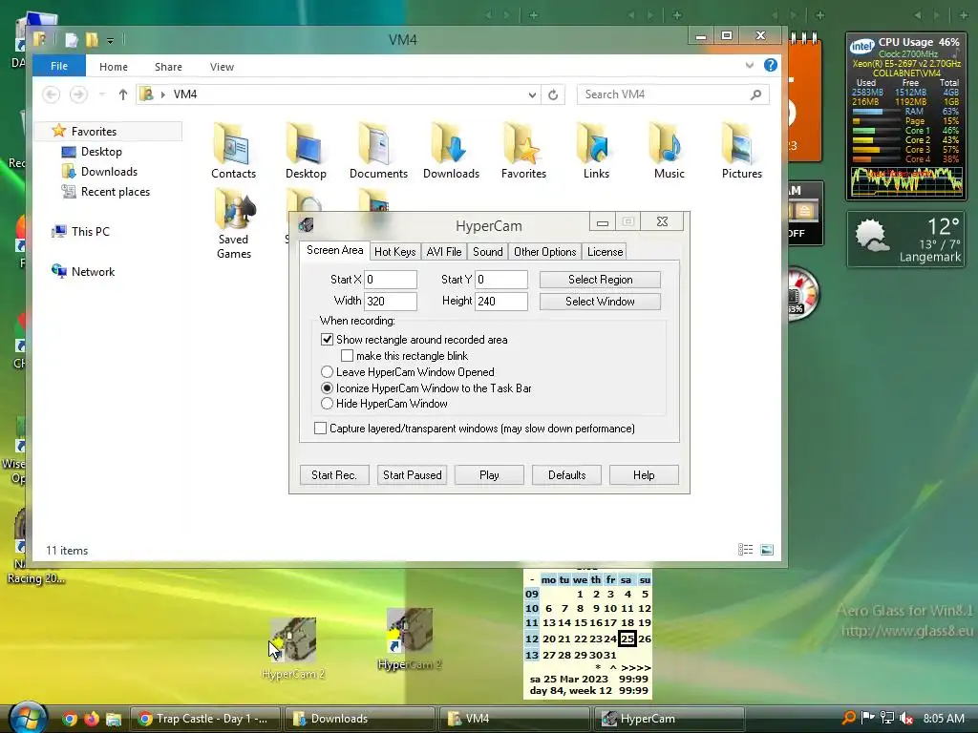Viewport: 978px width, 733px height.
Task: Click the HyperCam Help button
Action: point(644,475)
